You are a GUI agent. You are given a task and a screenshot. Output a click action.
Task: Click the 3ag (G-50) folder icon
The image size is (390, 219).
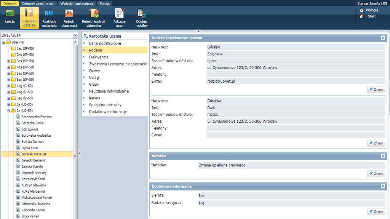13,98
